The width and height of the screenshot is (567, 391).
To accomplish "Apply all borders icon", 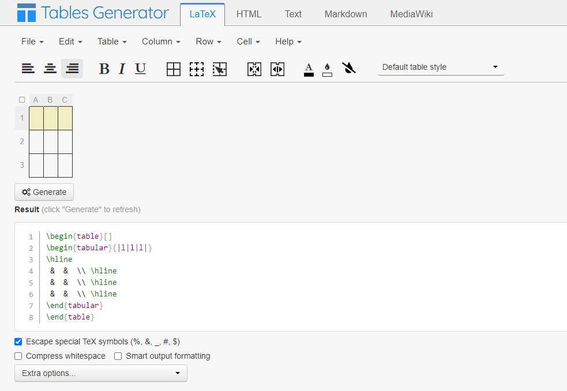I will pyautogui.click(x=174, y=69).
